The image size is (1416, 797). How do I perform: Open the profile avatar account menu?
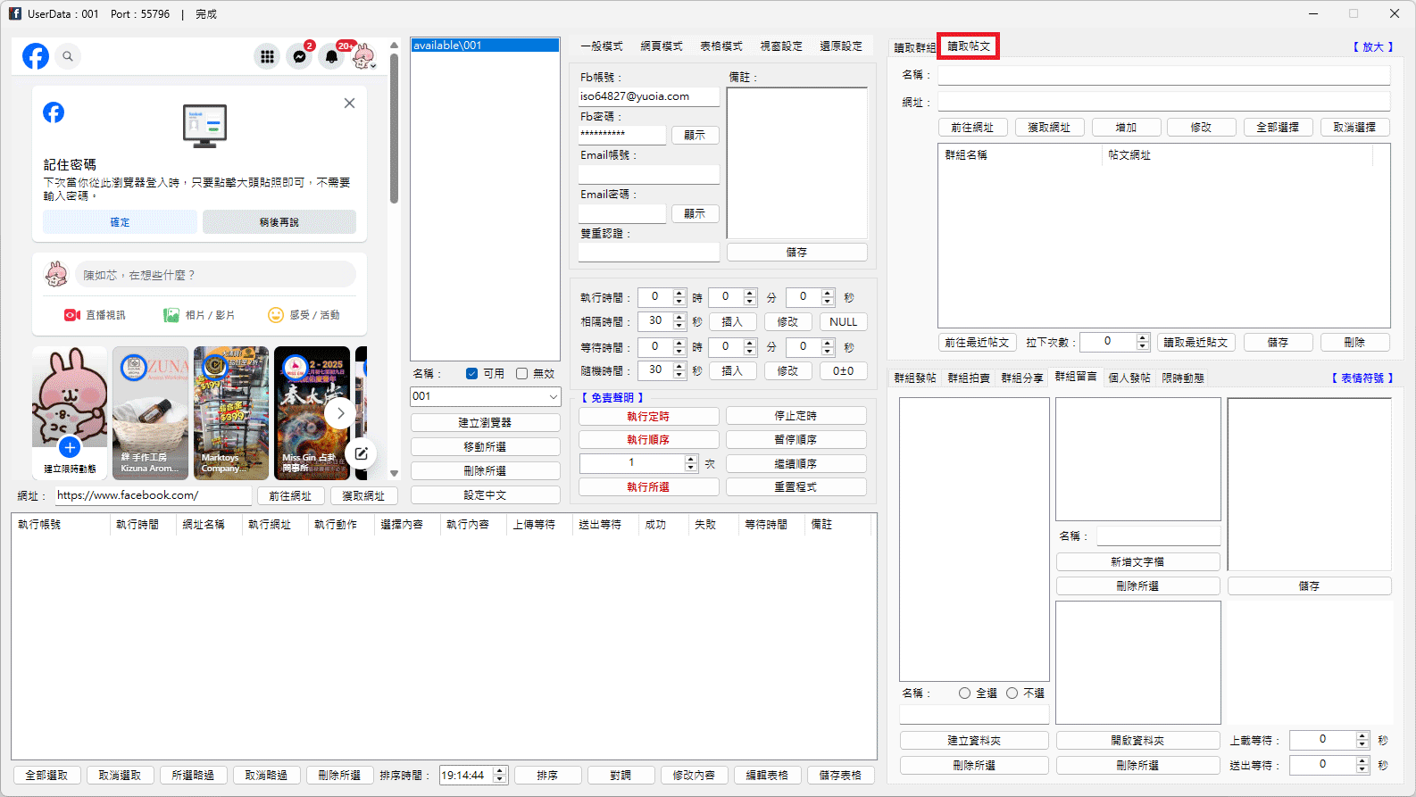(363, 56)
